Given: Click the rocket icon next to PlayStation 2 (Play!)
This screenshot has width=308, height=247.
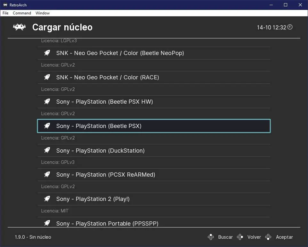Looking at the screenshot, I should pyautogui.click(x=47, y=199).
